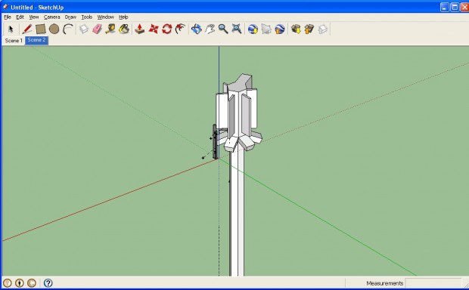This screenshot has height=290, width=469.
Task: Maximize the SketchUp window
Action: 455,7
